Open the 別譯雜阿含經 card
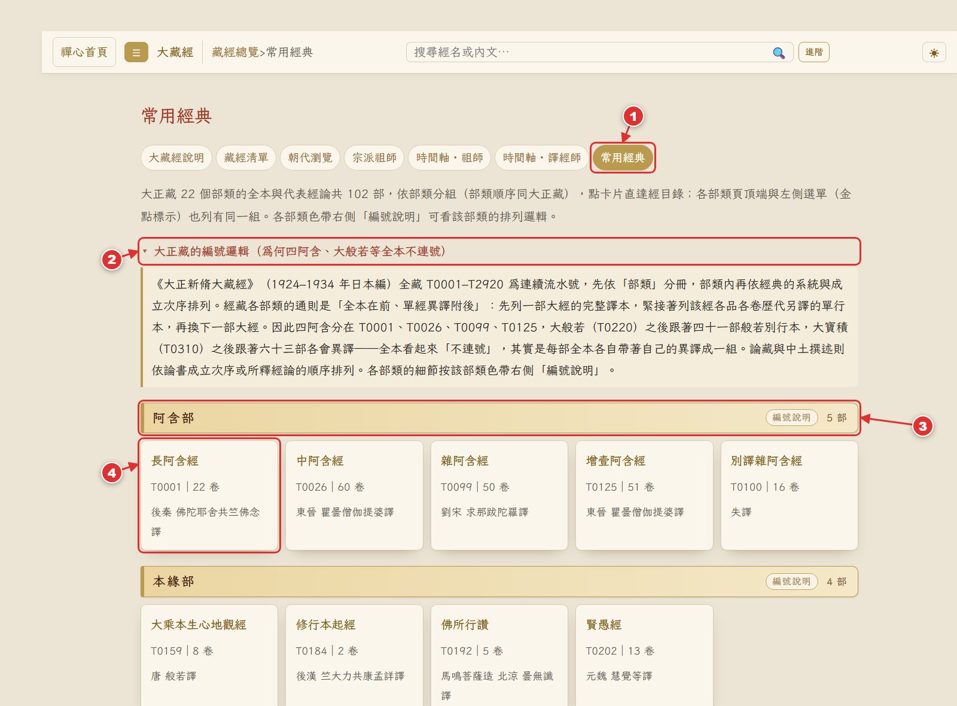The image size is (957, 706). tap(790, 495)
